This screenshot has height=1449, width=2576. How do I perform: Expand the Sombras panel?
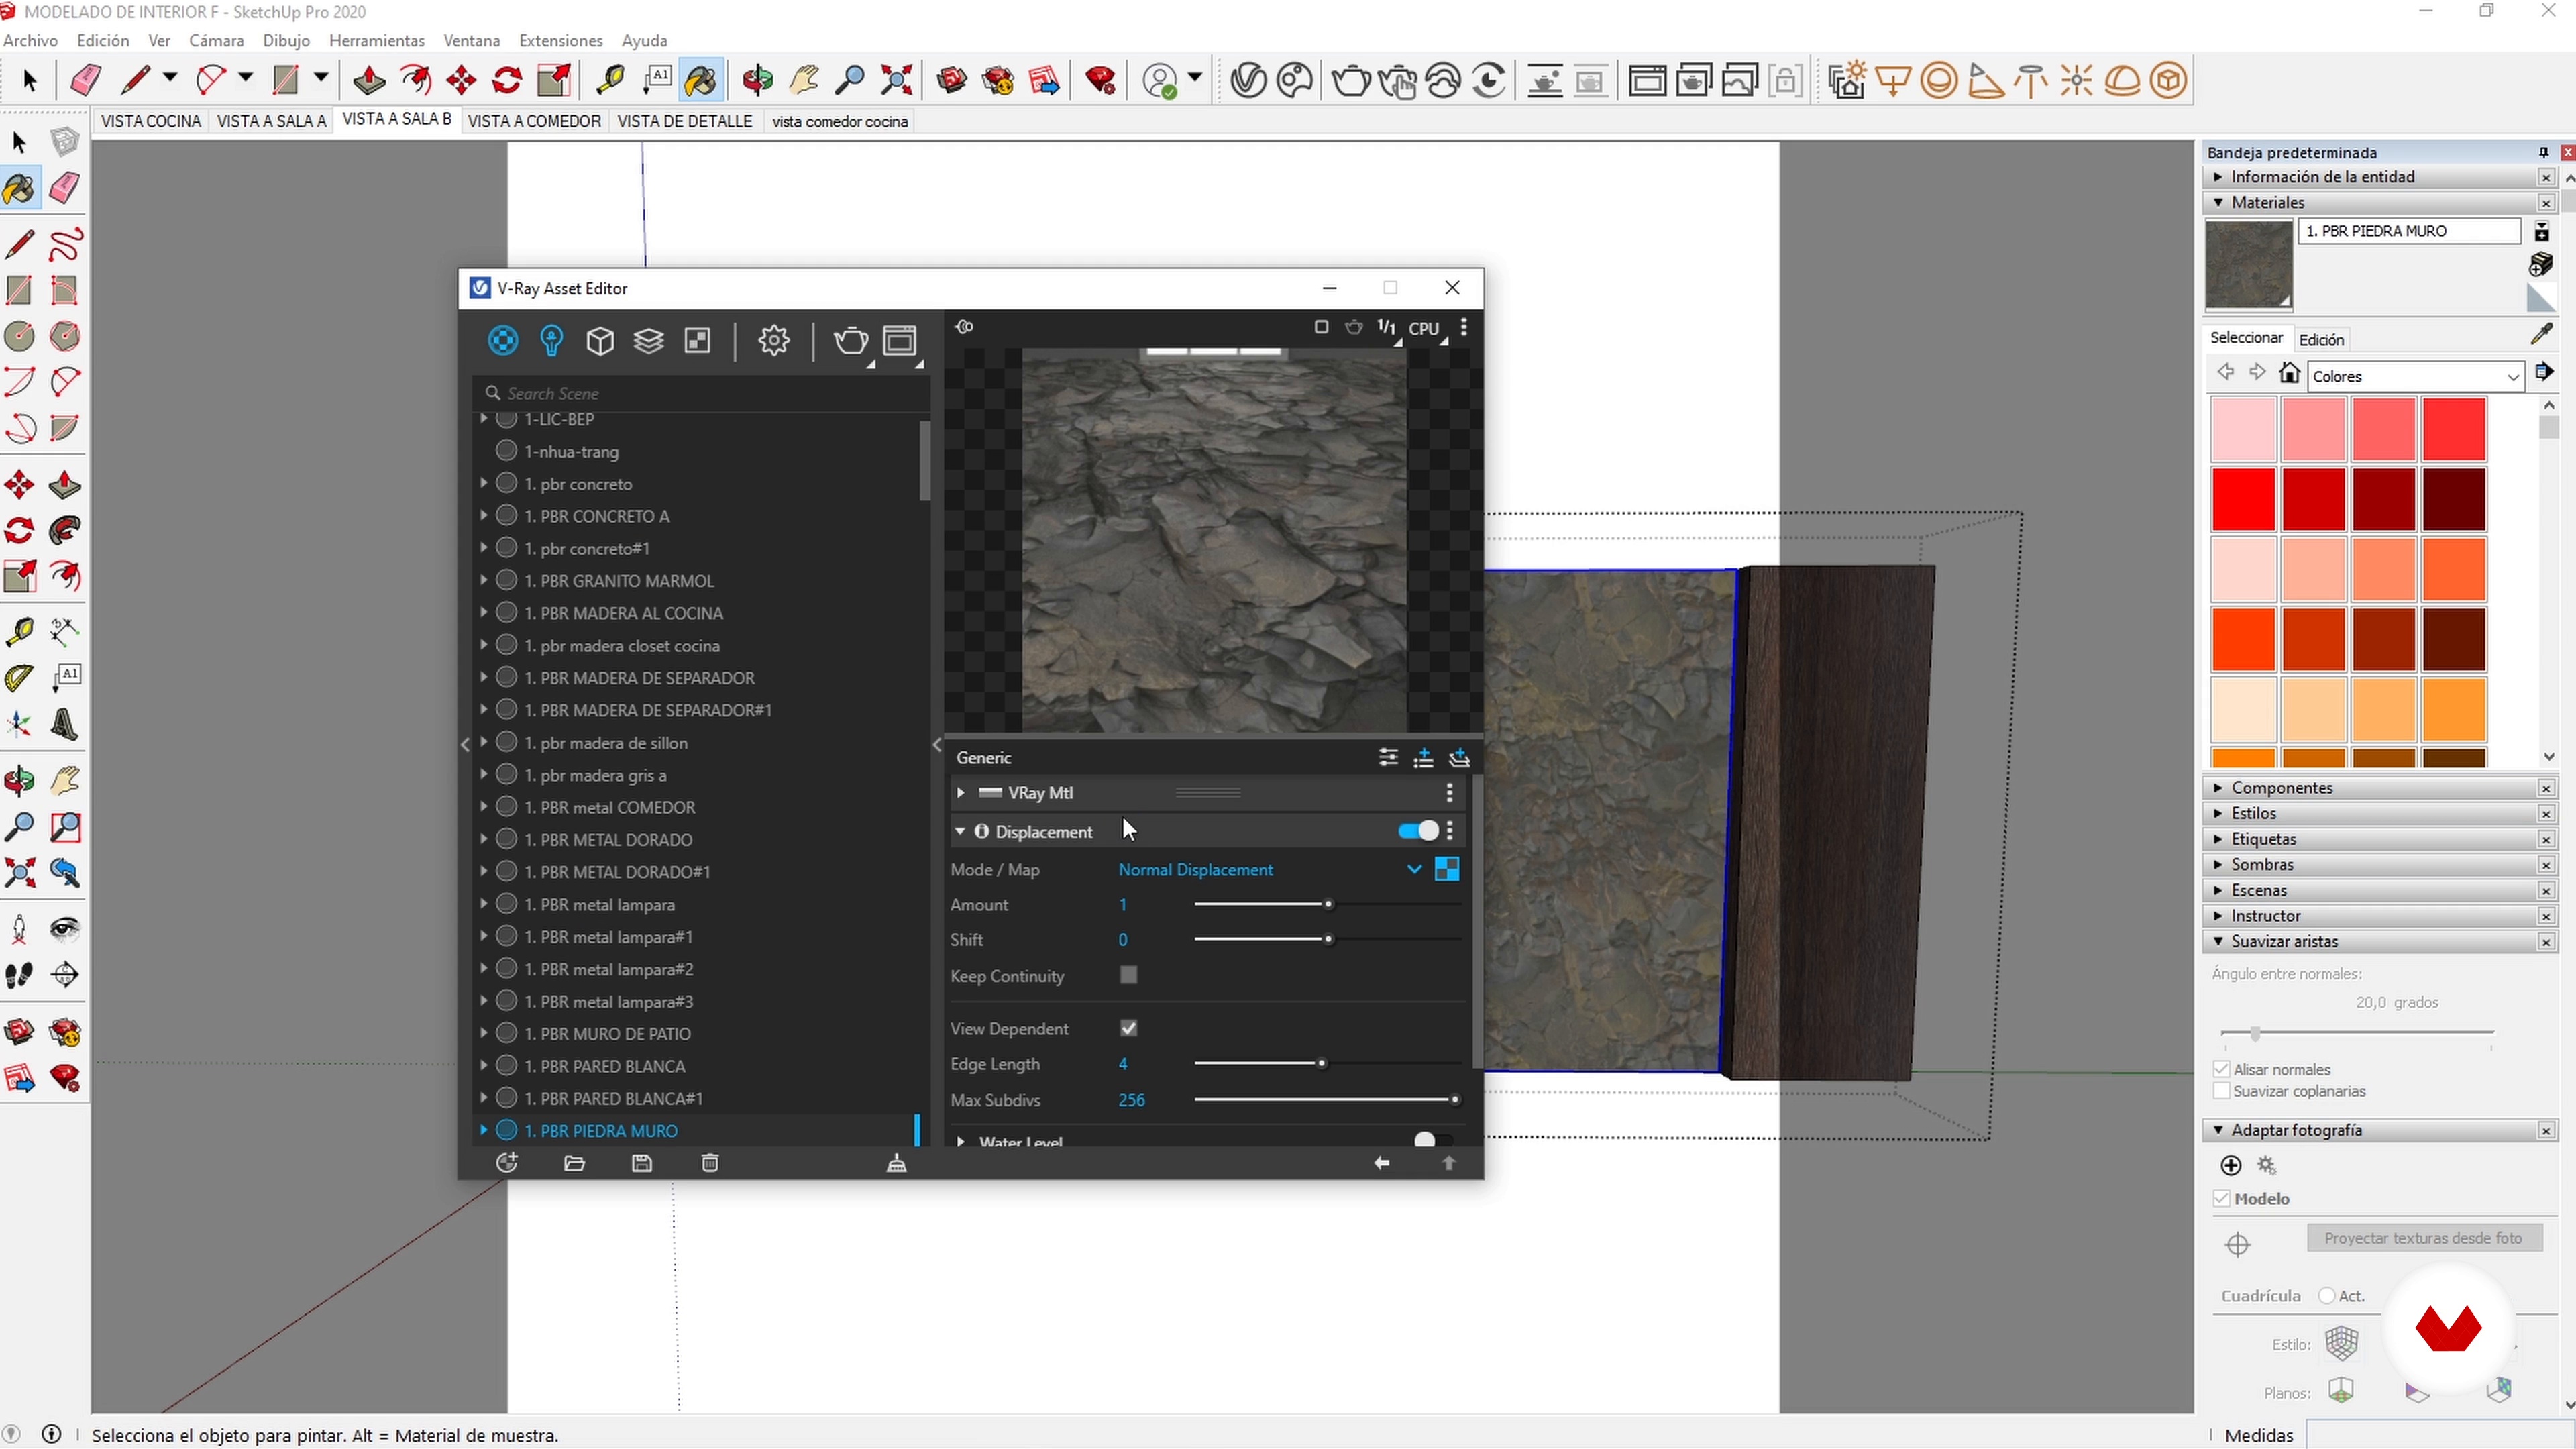pos(2219,864)
